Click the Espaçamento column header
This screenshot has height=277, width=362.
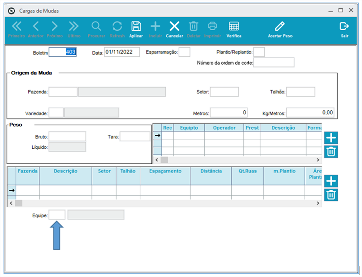click(165, 176)
